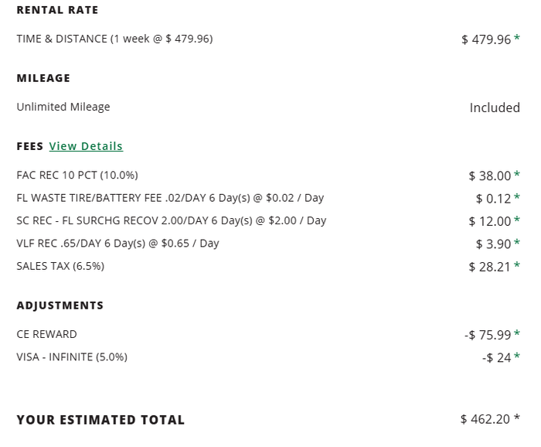Click the green asterisk beside $ 28.21
The image size is (541, 447).
pos(516,265)
